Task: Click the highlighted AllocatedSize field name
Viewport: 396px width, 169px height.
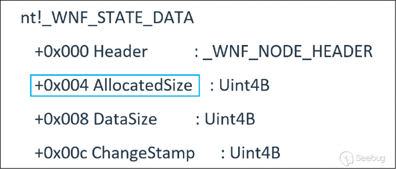Action: point(143,86)
